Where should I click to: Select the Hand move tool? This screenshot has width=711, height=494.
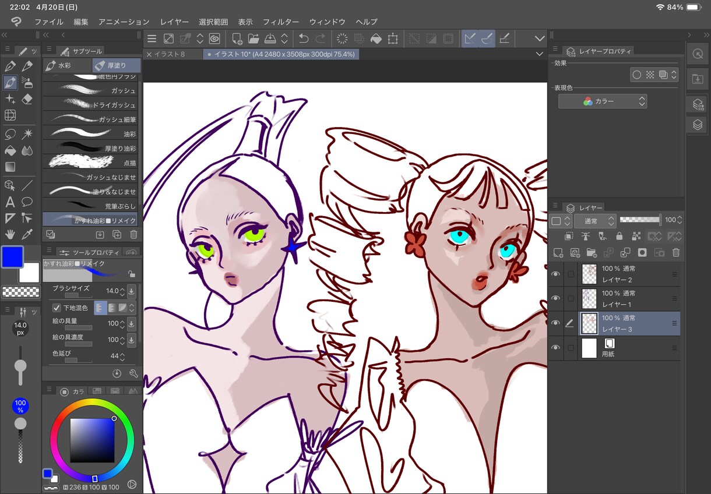pyautogui.click(x=10, y=234)
